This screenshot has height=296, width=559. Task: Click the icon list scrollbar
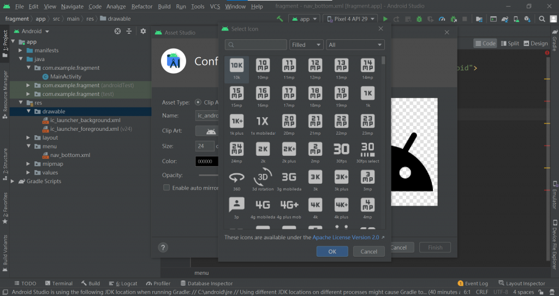(383, 61)
